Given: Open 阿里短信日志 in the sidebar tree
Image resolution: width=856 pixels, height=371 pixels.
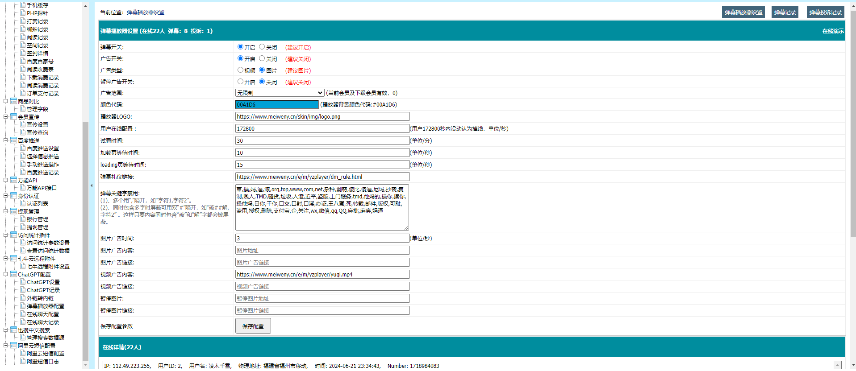Looking at the screenshot, I should point(43,361).
